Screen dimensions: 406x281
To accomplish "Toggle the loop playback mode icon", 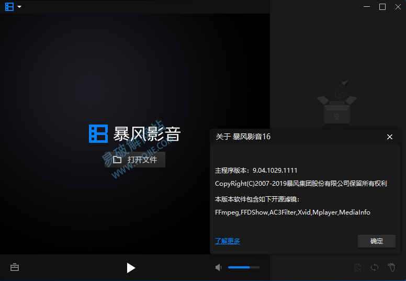I will [375, 267].
